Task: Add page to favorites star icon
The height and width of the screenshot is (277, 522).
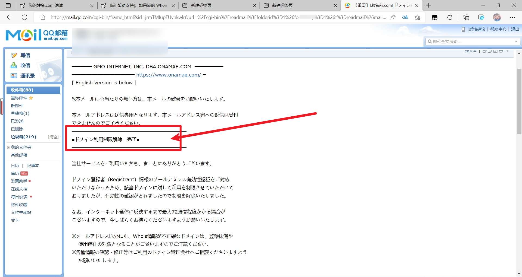Action: point(417,17)
